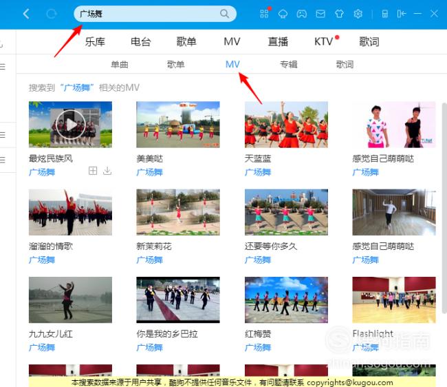This screenshot has height=387, width=447.
Task: Click the 你是我的乡巴拉 title text
Action: click(x=167, y=333)
